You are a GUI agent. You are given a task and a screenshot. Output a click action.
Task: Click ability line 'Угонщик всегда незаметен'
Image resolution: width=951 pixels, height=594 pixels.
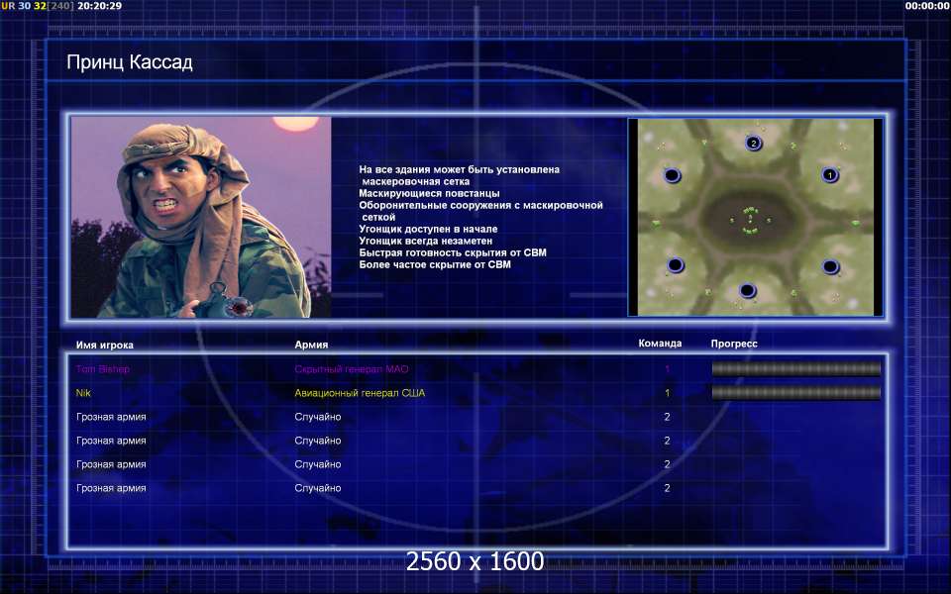pos(426,241)
